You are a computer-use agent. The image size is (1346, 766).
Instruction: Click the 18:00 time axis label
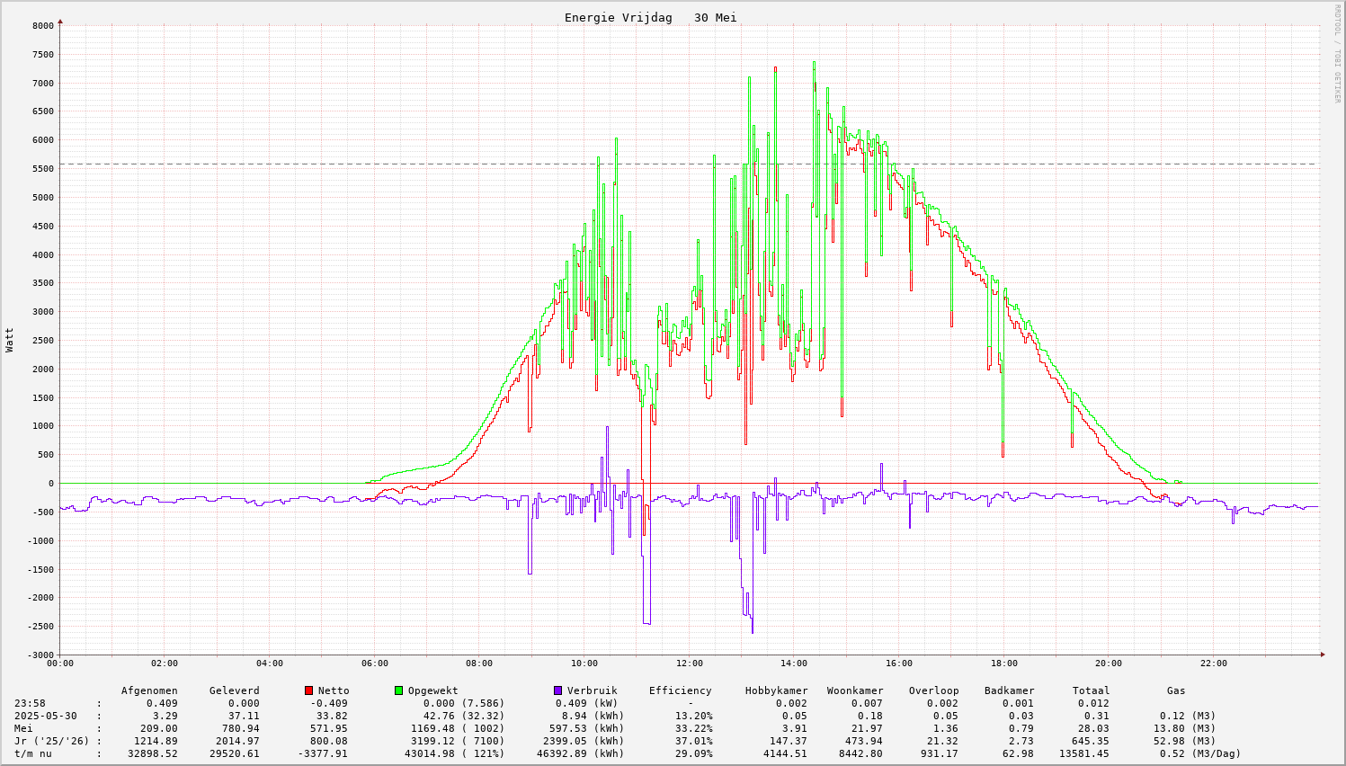click(1003, 664)
